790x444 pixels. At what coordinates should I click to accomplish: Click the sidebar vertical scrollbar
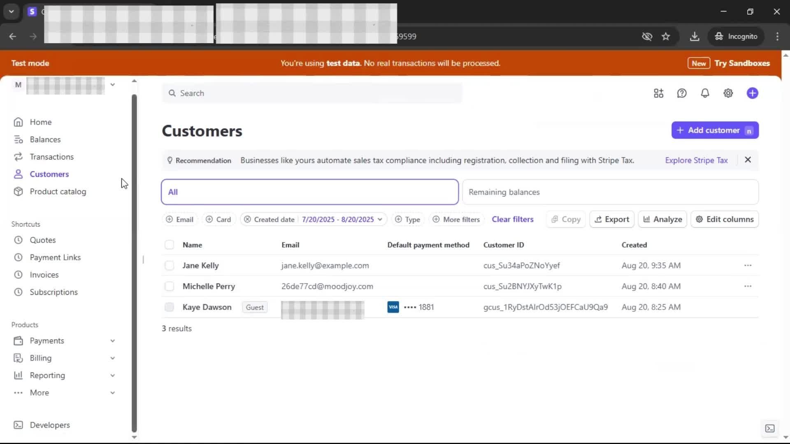click(x=134, y=263)
